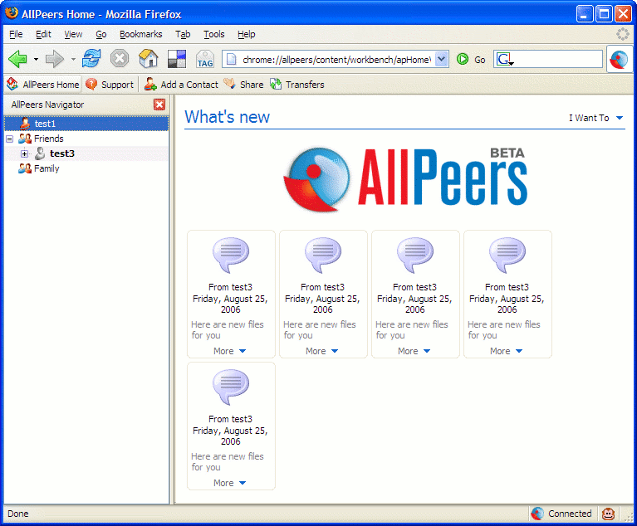Open the Forward button history dropdown arrow
This screenshot has width=637, height=526.
[x=73, y=59]
